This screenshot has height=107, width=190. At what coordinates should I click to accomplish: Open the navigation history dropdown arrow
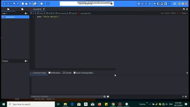pyautogui.click(x=11, y=4)
